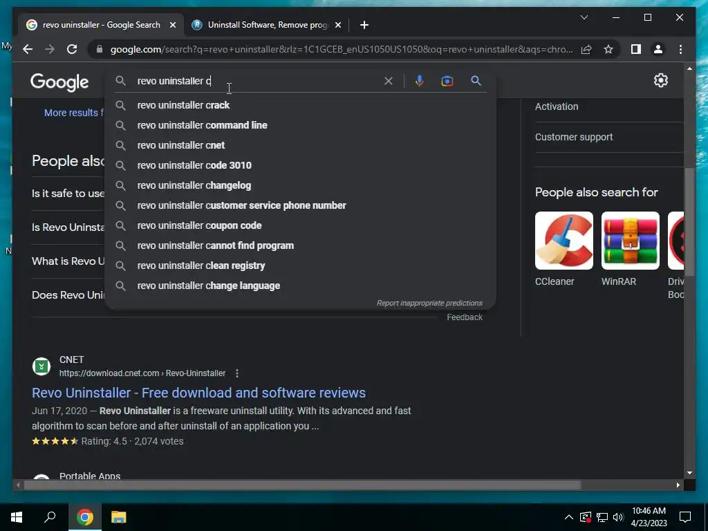This screenshot has width=708, height=531.
Task: Open Activation link in side panel
Action: (x=557, y=106)
